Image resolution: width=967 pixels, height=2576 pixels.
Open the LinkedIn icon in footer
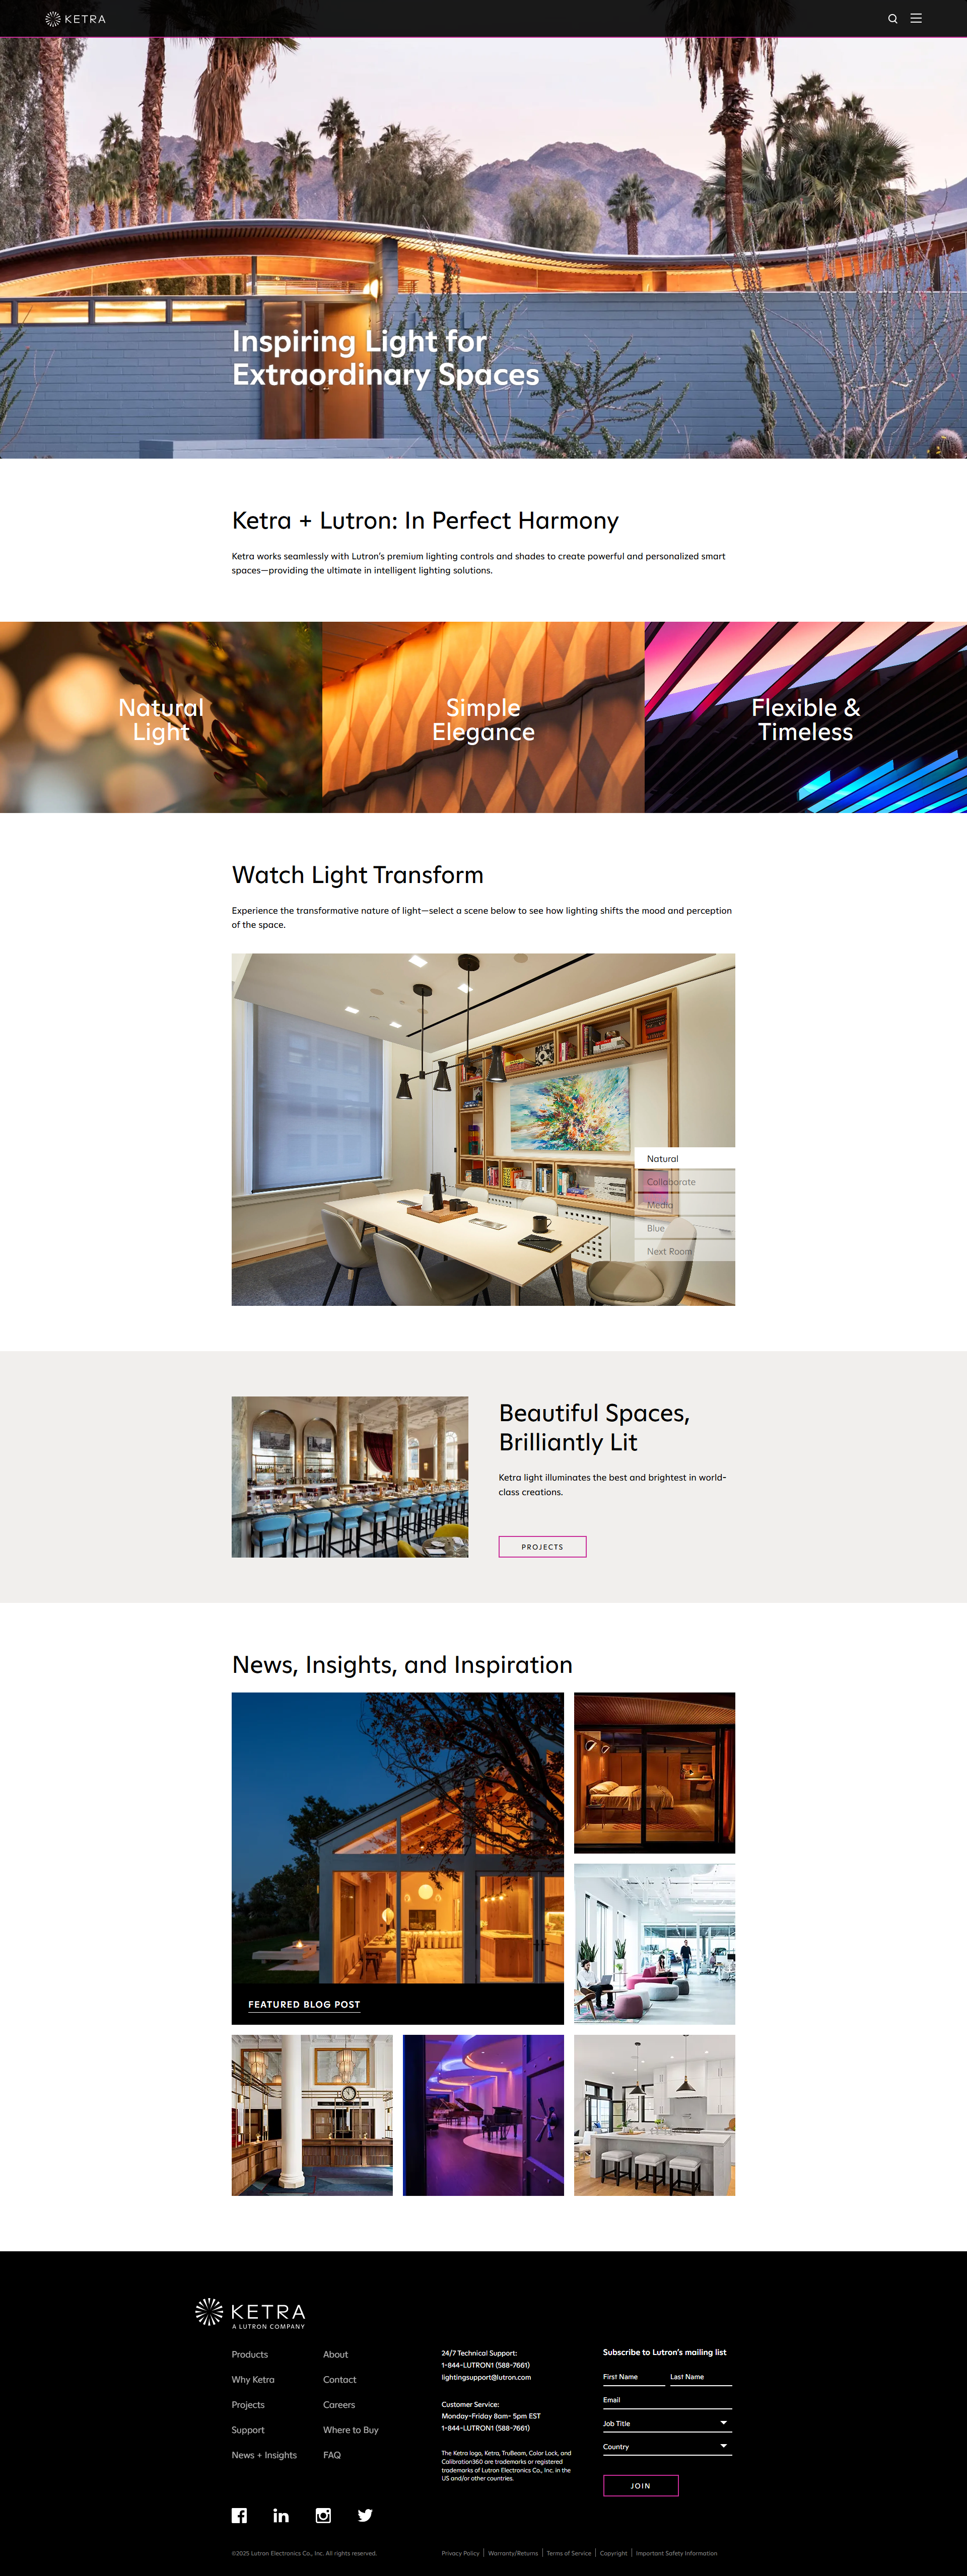coord(281,2515)
